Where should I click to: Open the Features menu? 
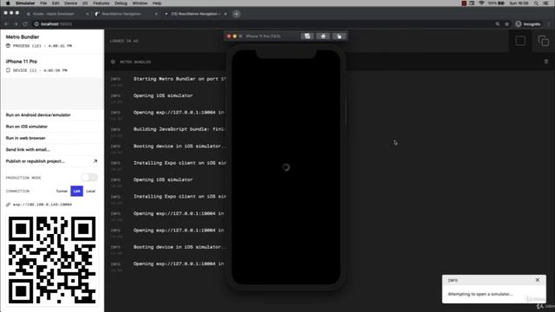101,3
